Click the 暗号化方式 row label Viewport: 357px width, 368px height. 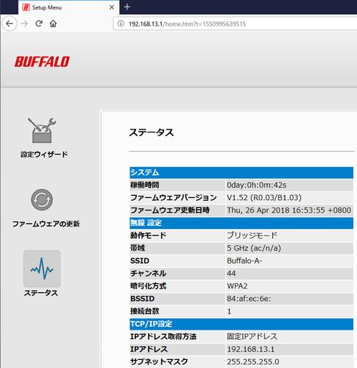tap(148, 286)
